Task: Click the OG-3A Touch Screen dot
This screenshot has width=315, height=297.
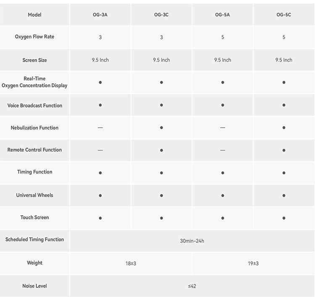Action: pos(100,218)
